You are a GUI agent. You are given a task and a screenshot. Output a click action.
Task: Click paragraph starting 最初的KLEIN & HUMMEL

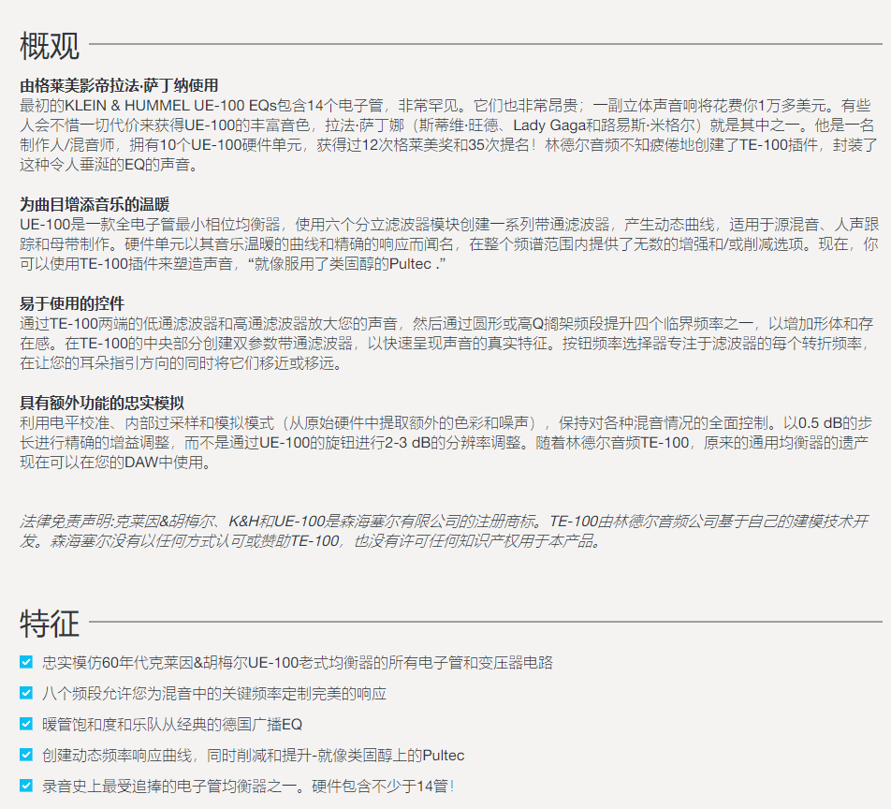pos(448,136)
